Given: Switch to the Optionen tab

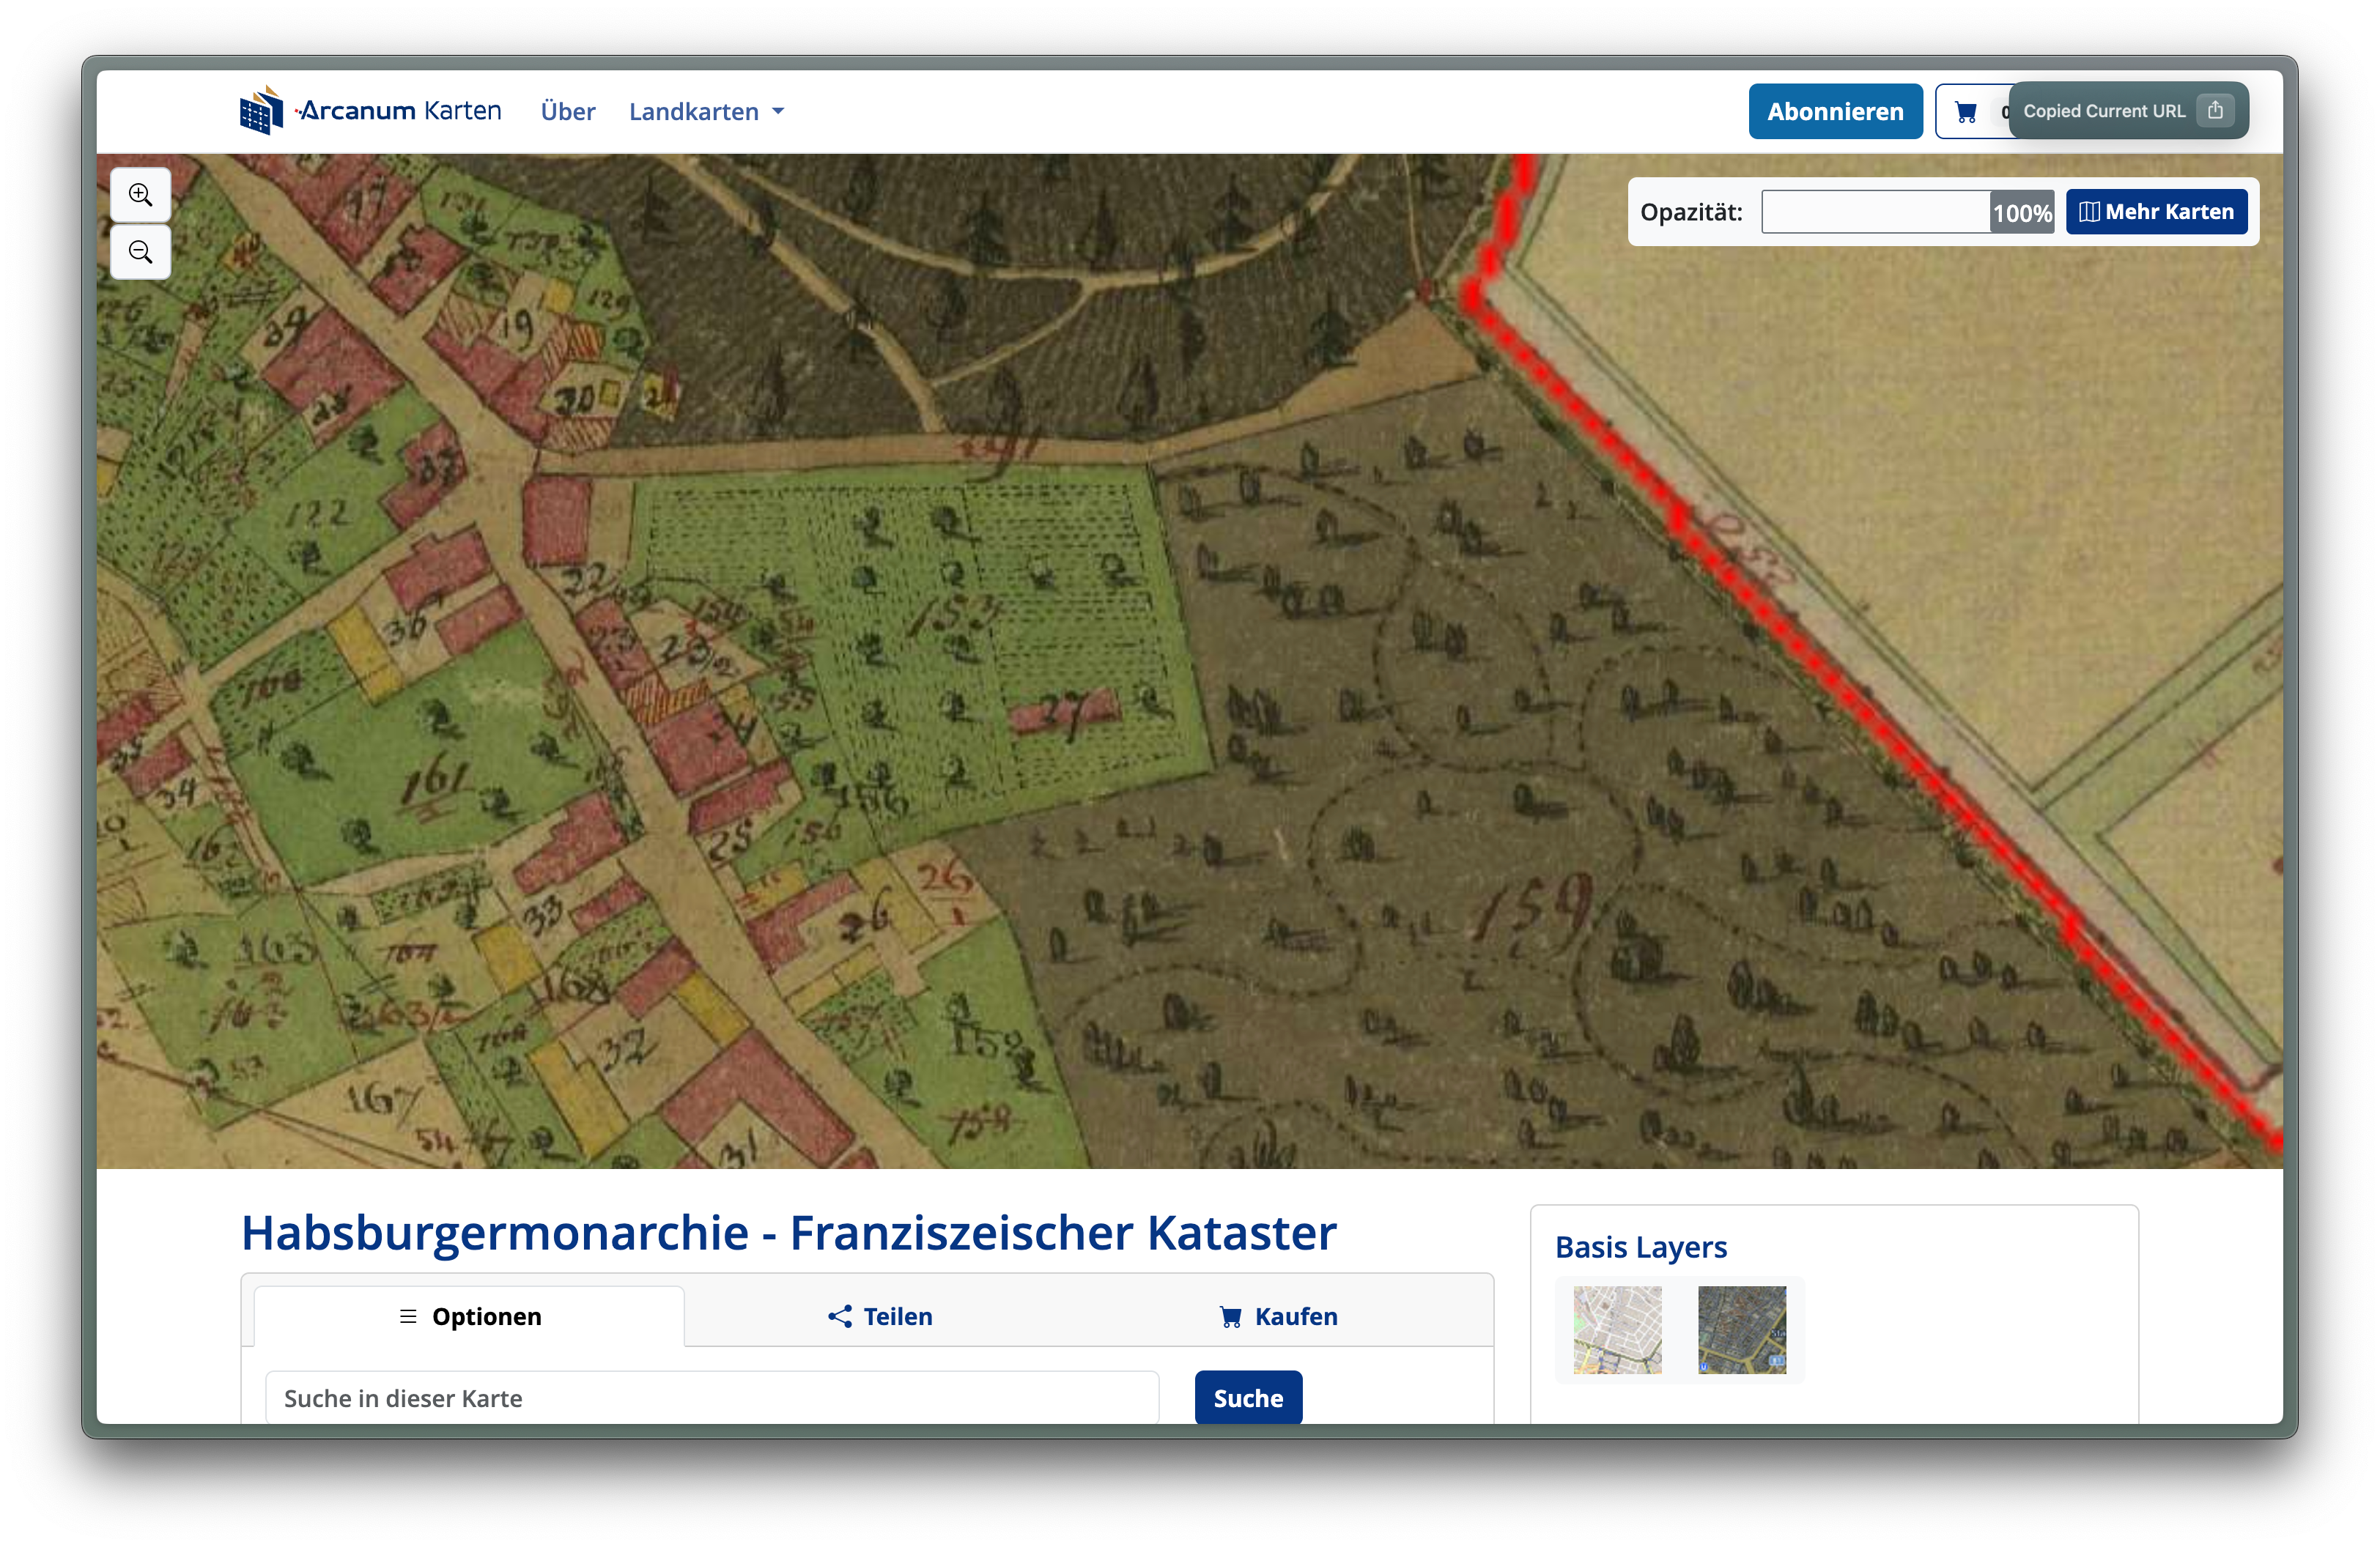Looking at the screenshot, I should tap(469, 1315).
